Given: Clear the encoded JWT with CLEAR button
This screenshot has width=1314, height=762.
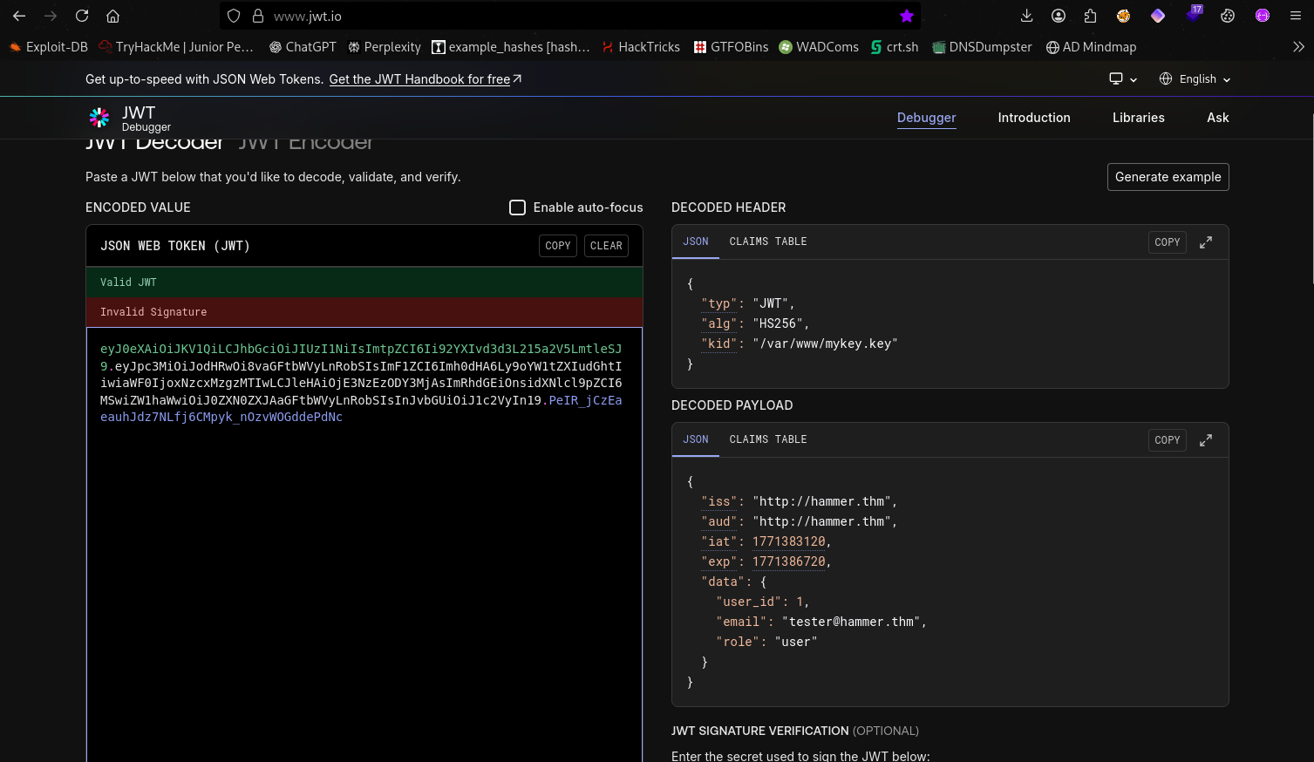Looking at the screenshot, I should 606,246.
